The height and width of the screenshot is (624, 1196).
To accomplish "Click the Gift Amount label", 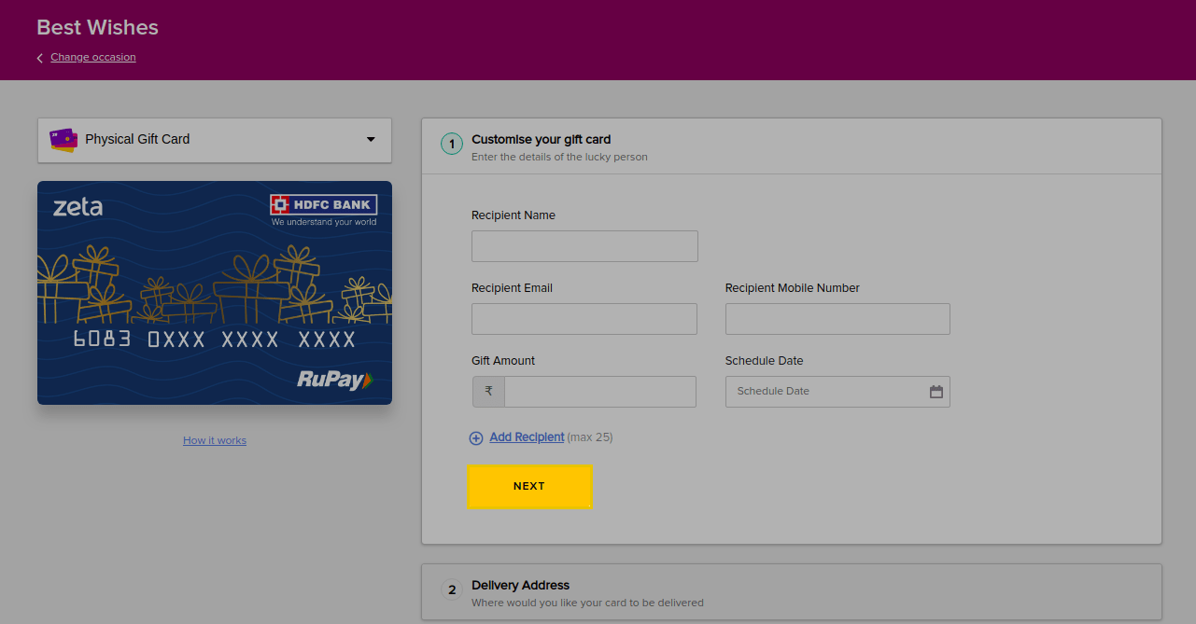I will (x=503, y=361).
